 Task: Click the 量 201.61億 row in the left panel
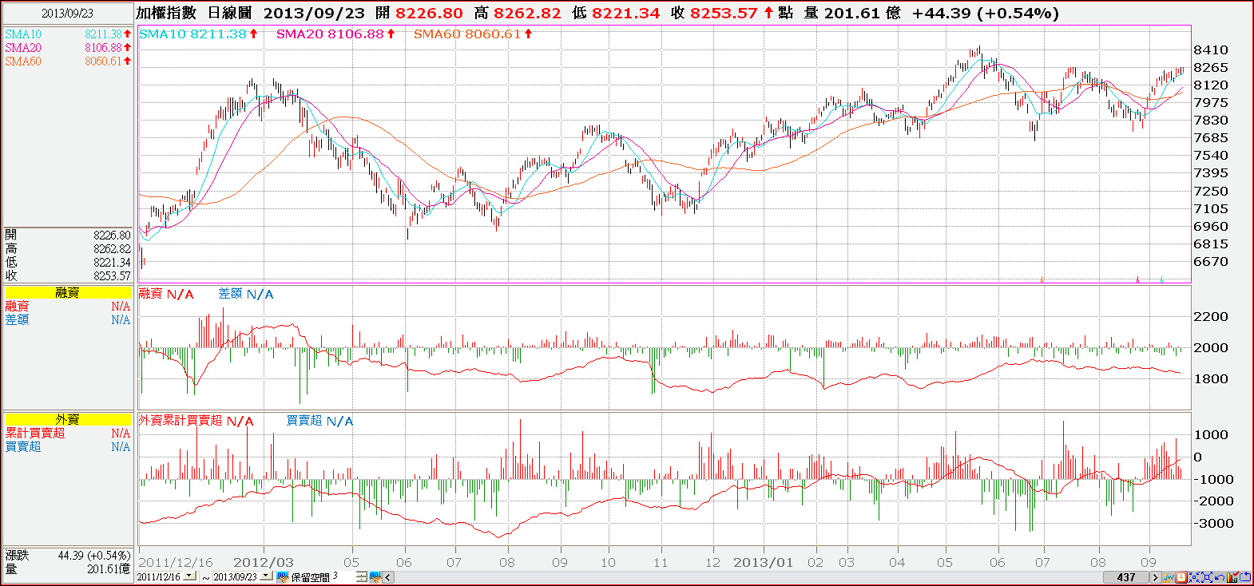tap(68, 569)
